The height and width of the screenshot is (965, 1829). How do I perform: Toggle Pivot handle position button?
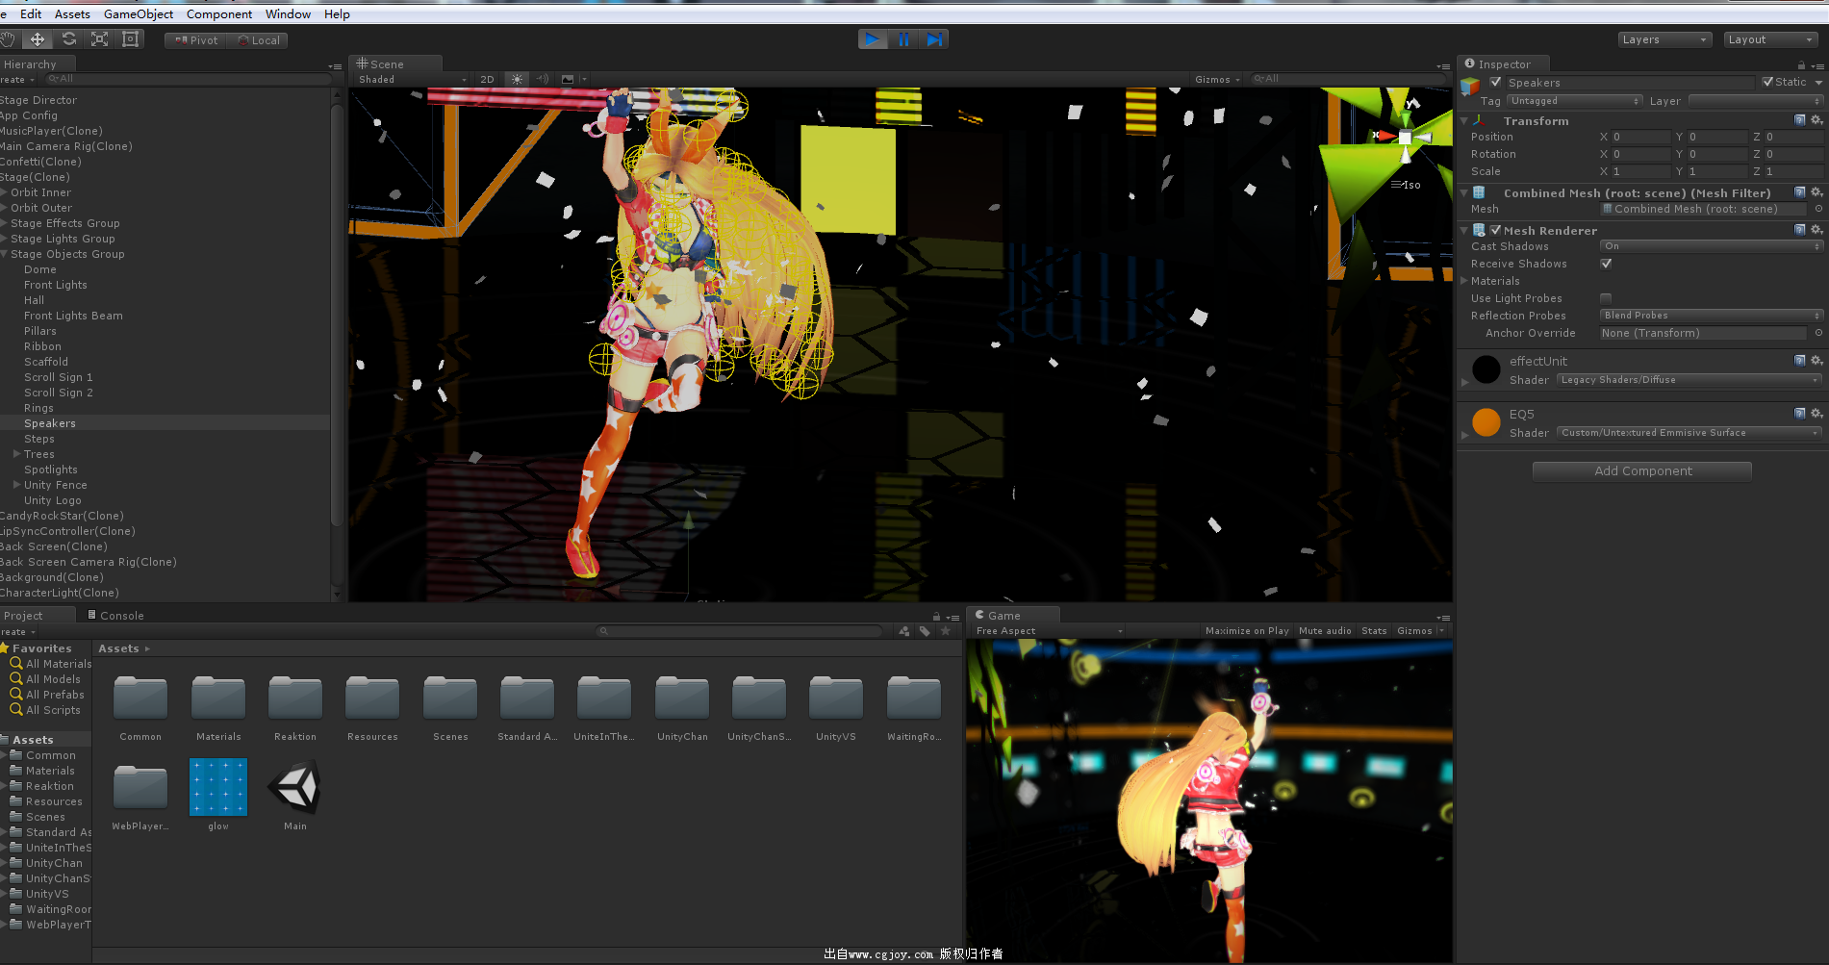coord(196,40)
